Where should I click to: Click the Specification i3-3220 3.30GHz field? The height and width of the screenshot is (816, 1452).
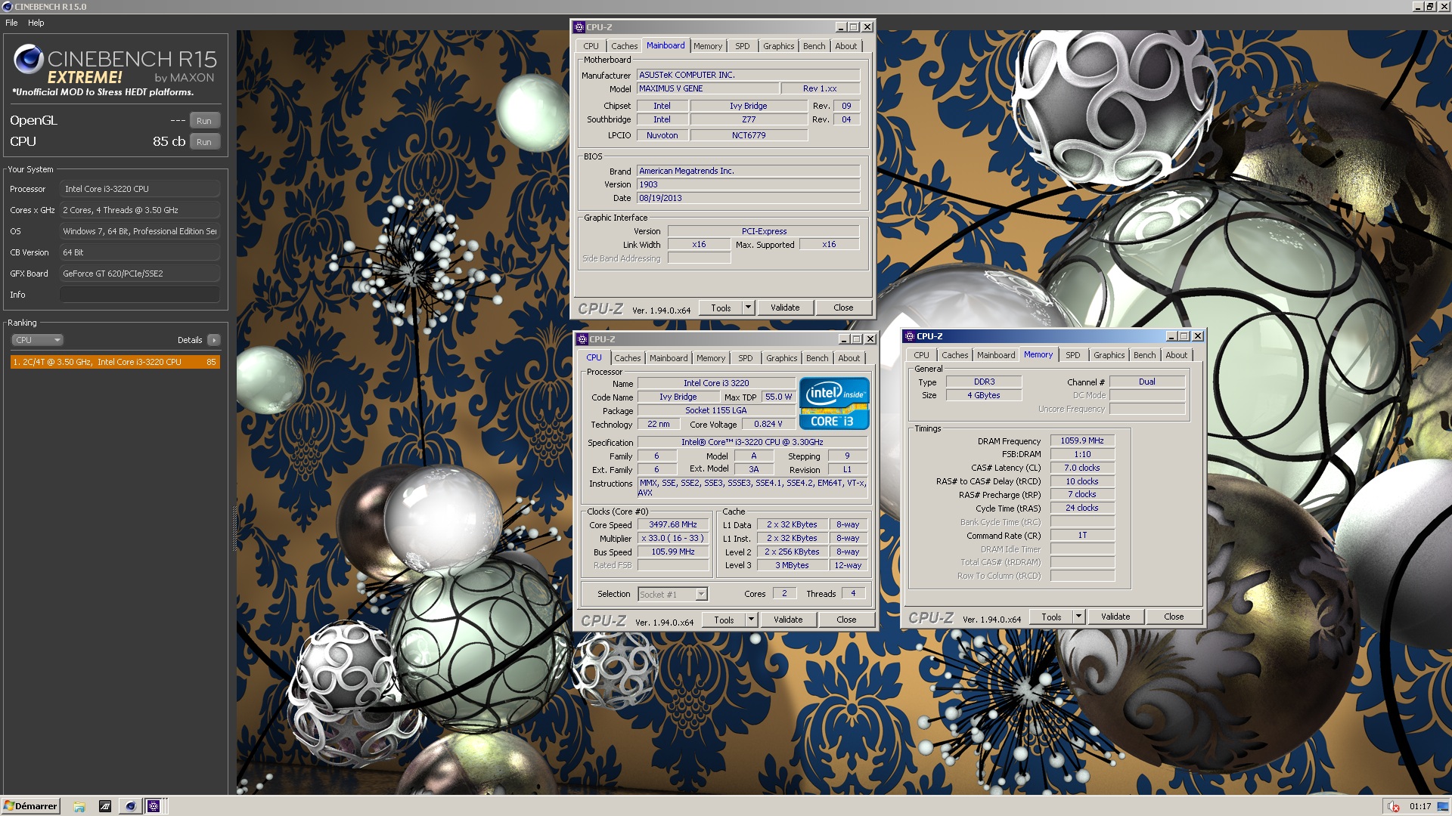point(752,442)
